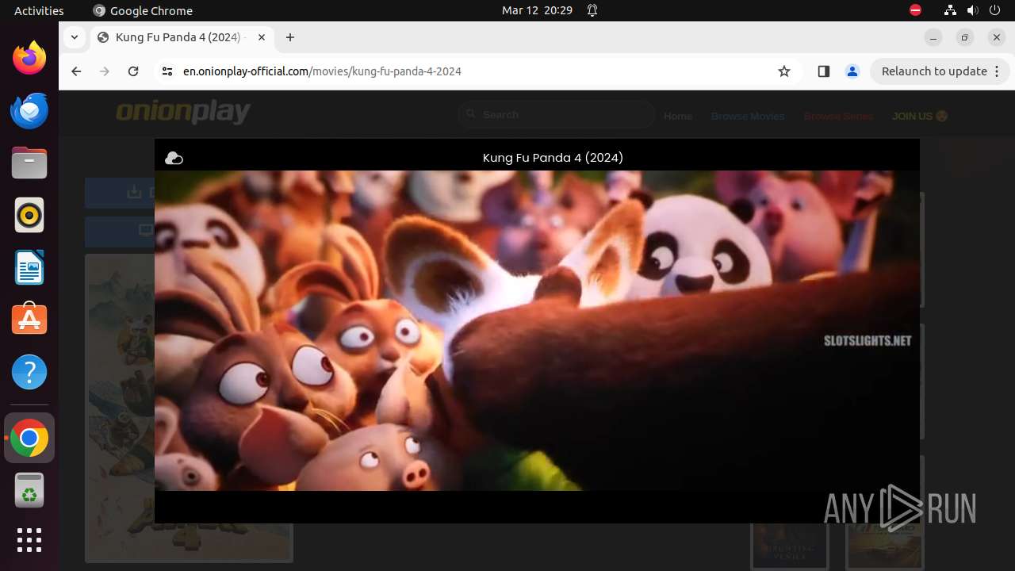1015x571 pixels.
Task: Click the address bar URL
Action: coord(322,71)
